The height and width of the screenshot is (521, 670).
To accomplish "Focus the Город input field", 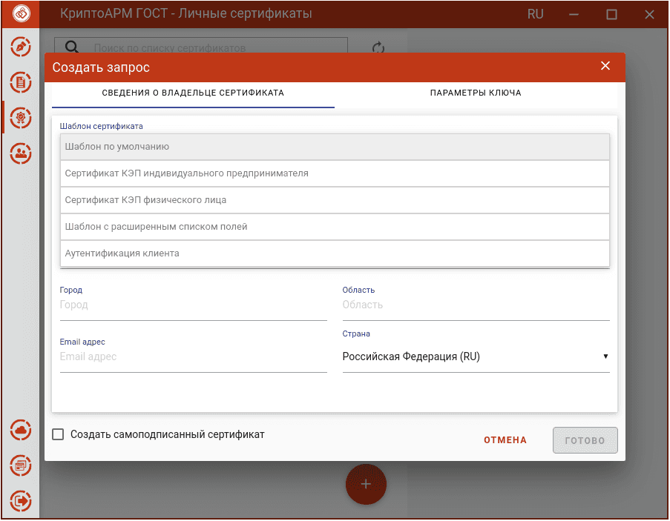I will coord(193,305).
